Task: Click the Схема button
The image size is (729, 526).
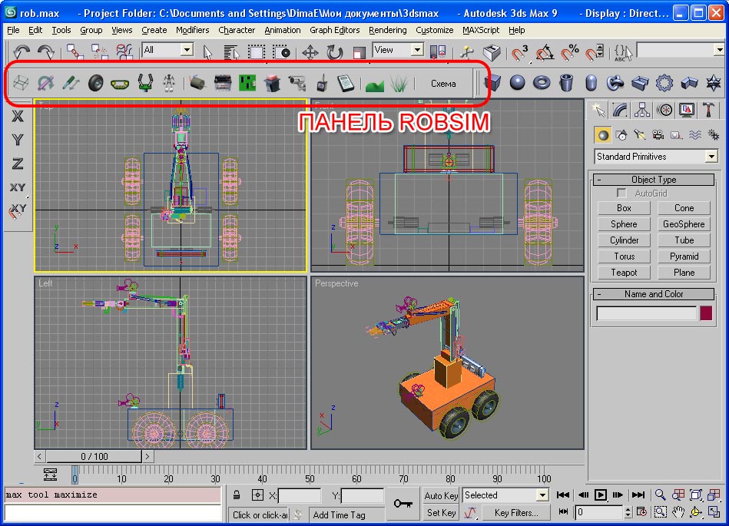Action: coord(443,84)
